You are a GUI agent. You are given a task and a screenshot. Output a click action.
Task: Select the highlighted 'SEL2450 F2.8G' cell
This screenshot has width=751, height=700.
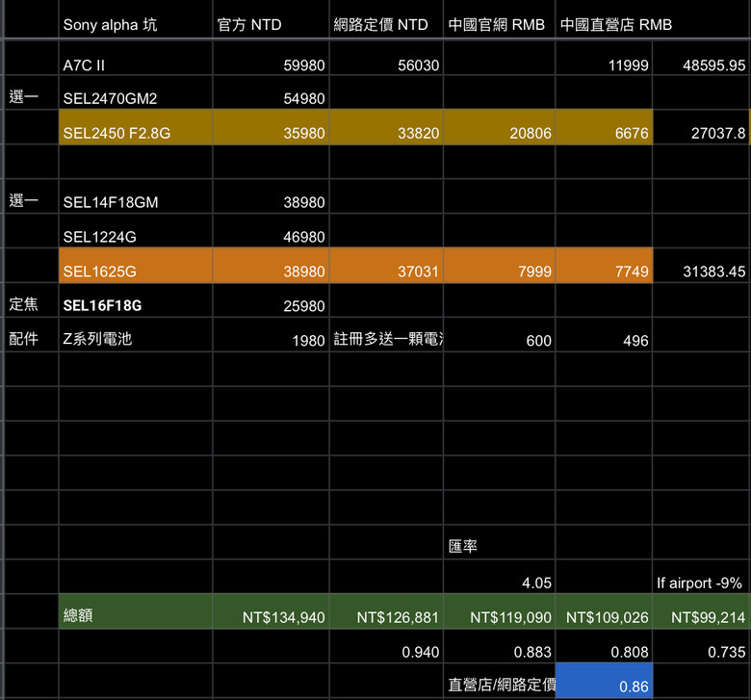coord(136,127)
